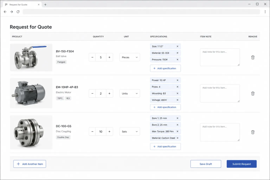Add specification to the disc coupling

coord(165,147)
